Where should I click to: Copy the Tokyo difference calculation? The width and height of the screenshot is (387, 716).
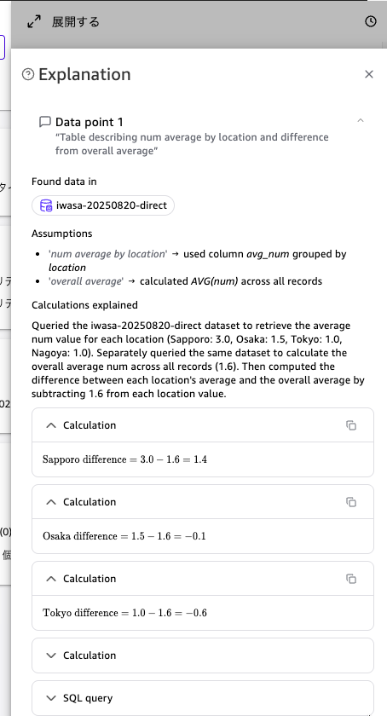tap(351, 579)
